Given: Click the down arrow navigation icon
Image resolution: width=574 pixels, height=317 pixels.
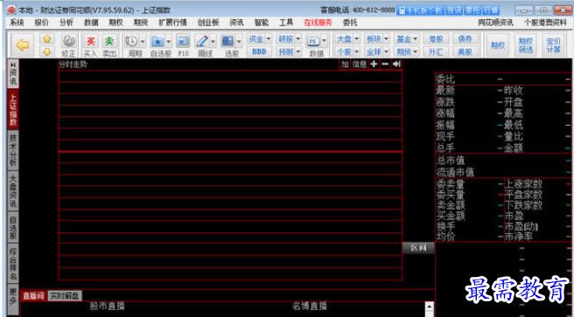Looking at the screenshot, I should point(47,52).
